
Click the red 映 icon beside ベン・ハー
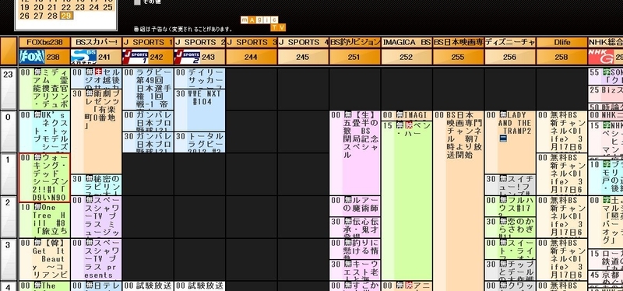point(410,125)
